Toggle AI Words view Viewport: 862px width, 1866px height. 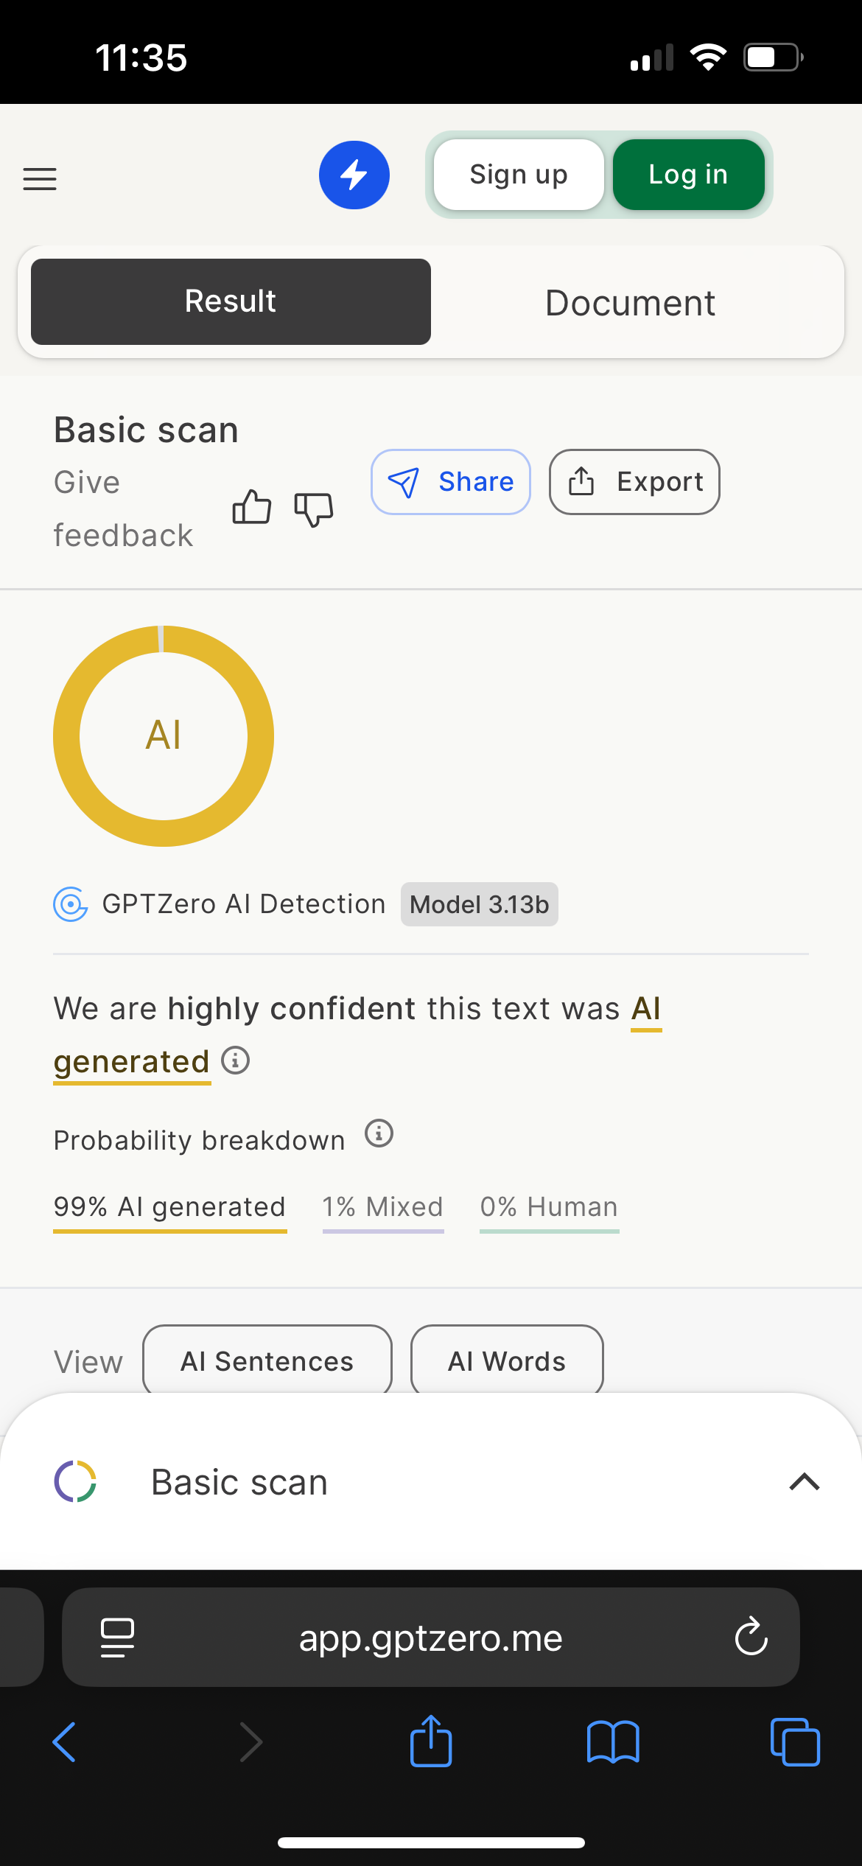pyautogui.click(x=507, y=1360)
